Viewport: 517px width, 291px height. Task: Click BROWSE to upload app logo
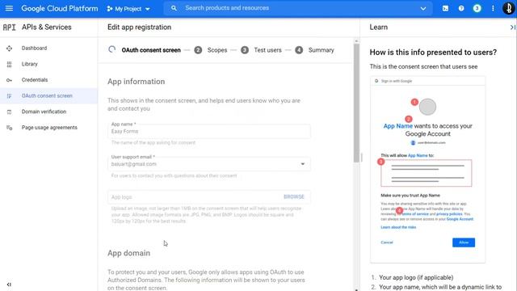[x=294, y=197]
